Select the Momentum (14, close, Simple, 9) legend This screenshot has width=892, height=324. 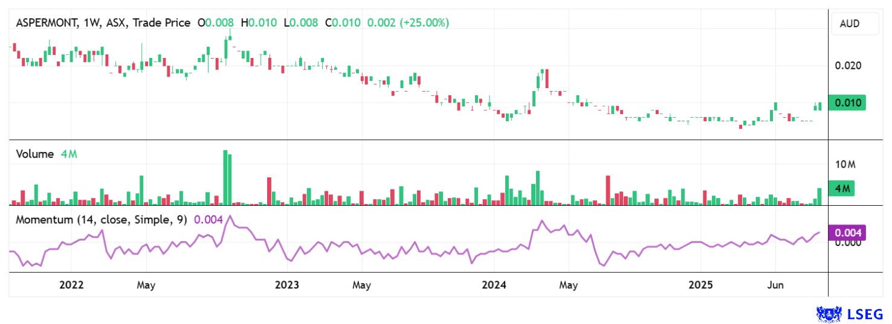click(101, 220)
